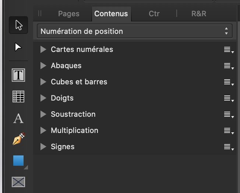
Task: Open the R&R tab
Action: point(199,14)
